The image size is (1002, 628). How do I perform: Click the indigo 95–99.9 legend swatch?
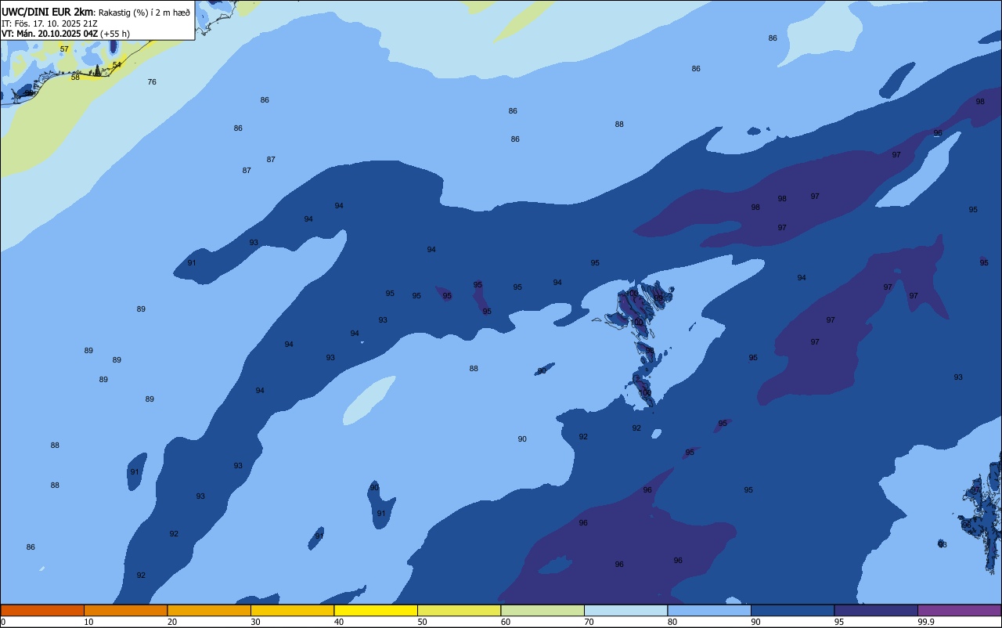click(876, 610)
